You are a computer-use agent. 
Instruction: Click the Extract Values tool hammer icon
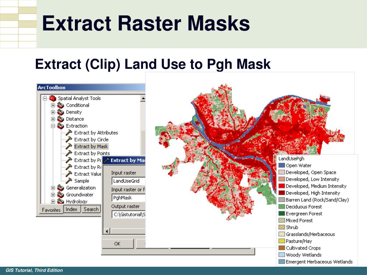[x=69, y=174]
